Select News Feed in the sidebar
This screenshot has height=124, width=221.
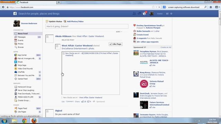tap(28, 33)
